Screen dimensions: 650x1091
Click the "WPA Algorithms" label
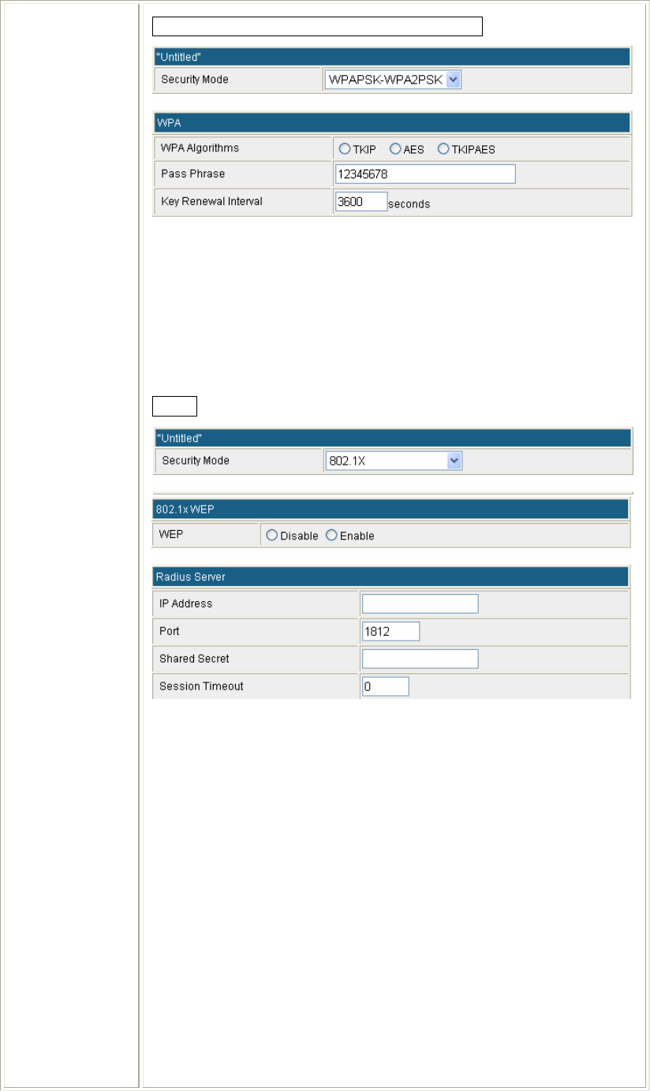coord(200,148)
